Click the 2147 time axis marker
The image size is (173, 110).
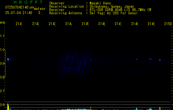(x=118, y=24)
